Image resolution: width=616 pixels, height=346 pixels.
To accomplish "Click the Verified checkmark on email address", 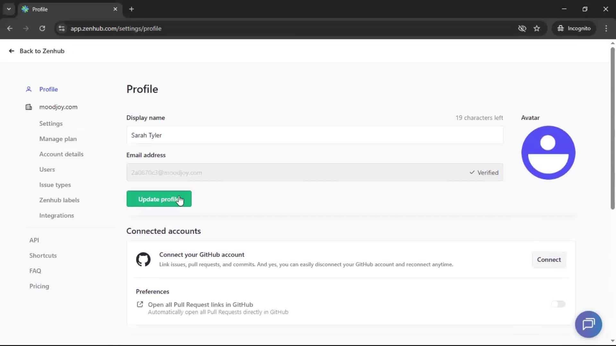I will [472, 172].
